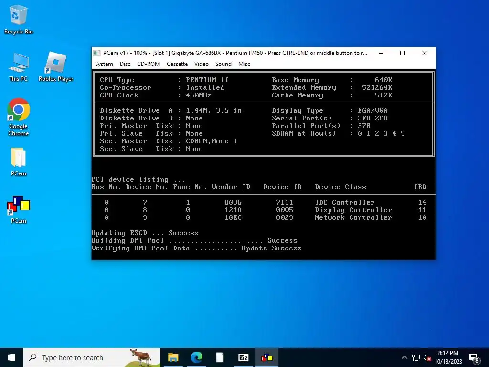Click the '512K' cache memory value
The image size is (489, 367).
click(383, 95)
